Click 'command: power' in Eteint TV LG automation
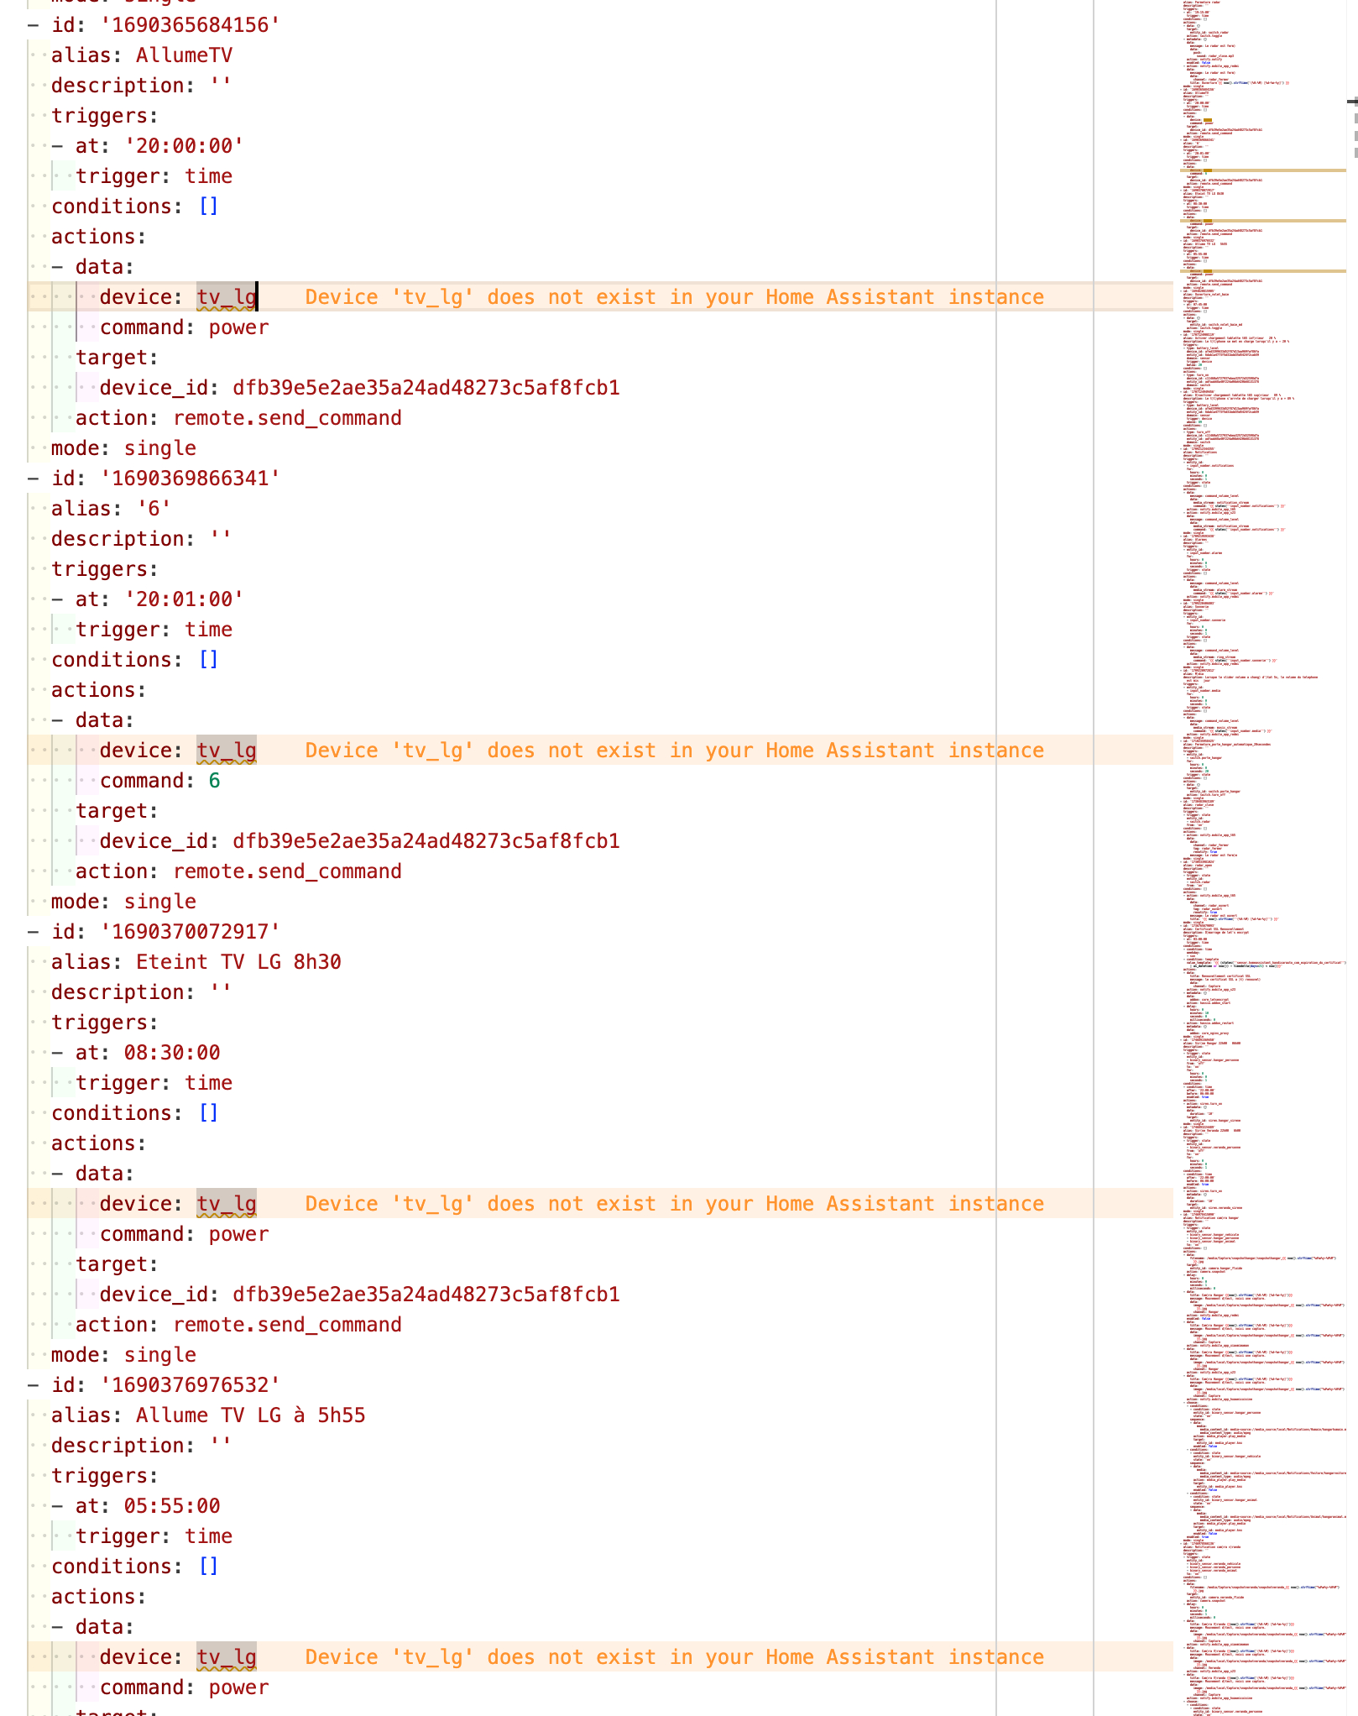 [x=185, y=1234]
